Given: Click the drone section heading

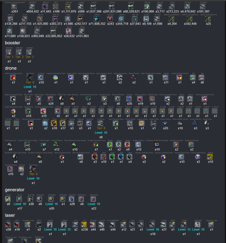Looking at the screenshot, I should 11,68.
